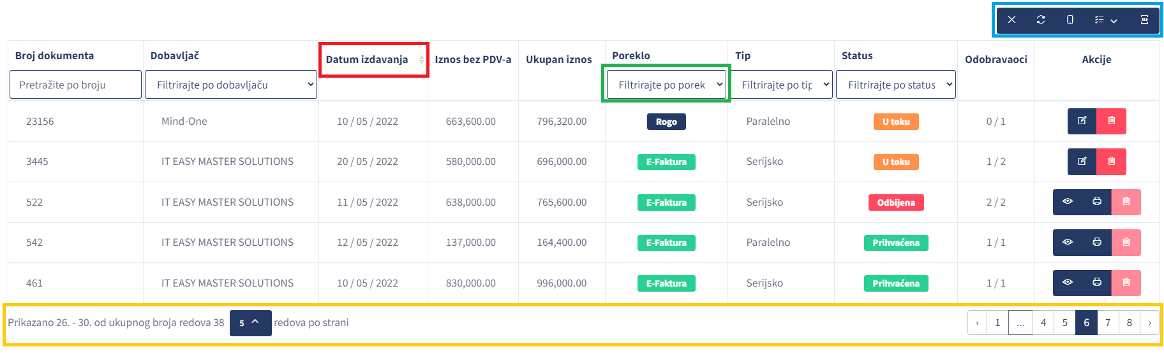Delete document 3445 using the trash icon

point(1111,162)
